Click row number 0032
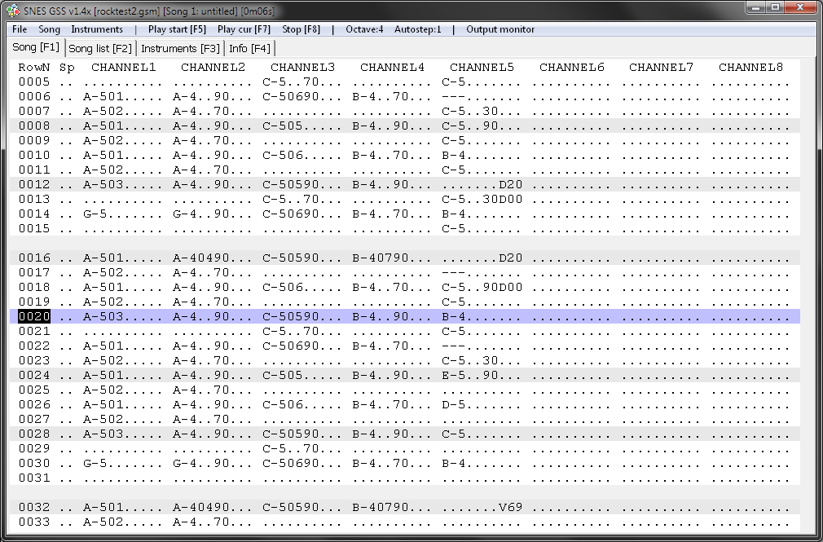823x542 pixels. tap(34, 507)
